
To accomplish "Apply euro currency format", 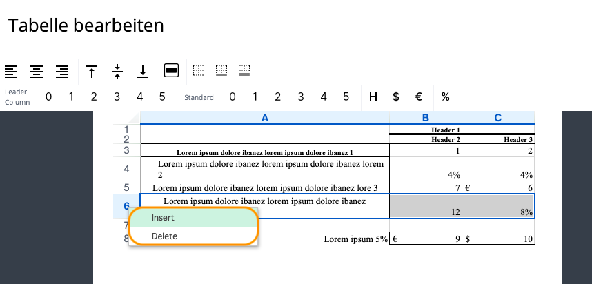I will click(418, 97).
